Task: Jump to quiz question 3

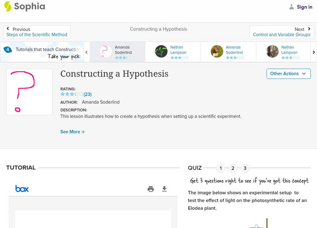Action: point(245,168)
